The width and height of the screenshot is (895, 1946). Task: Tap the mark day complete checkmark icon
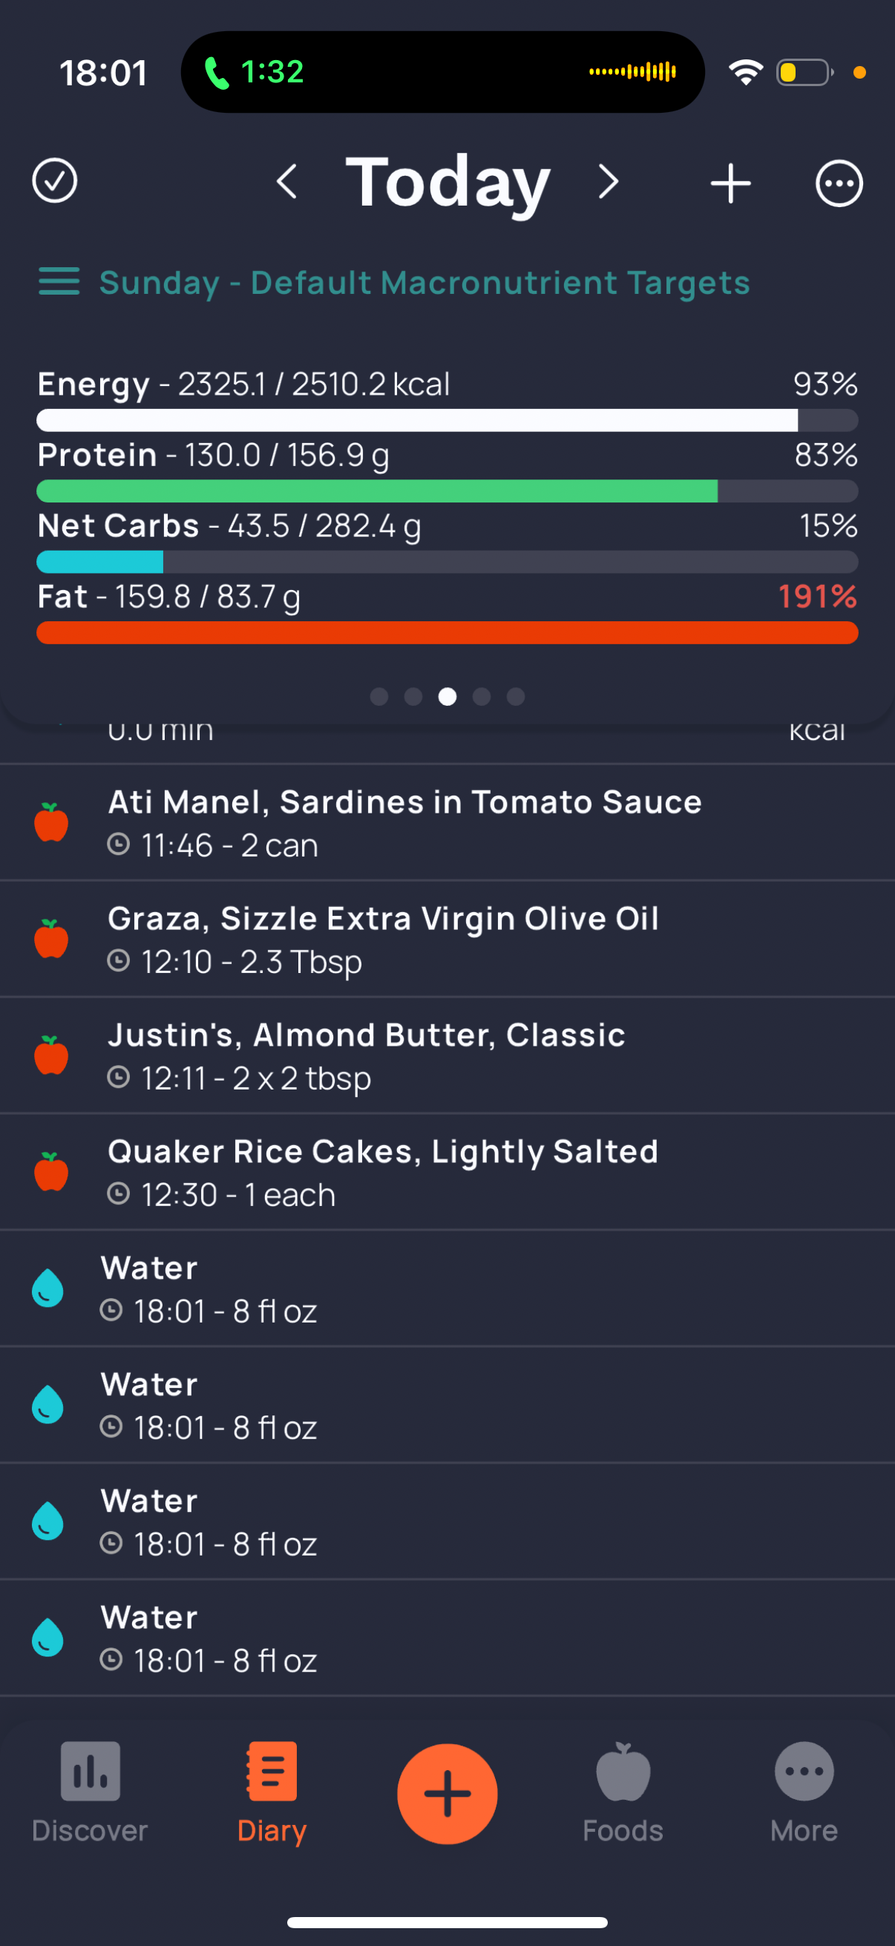[54, 181]
